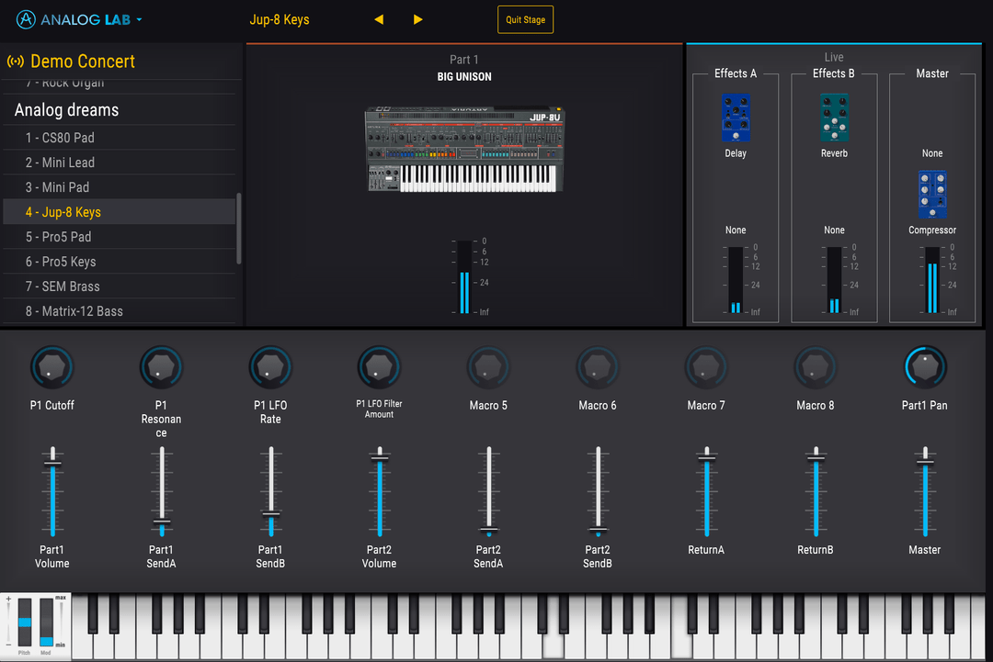993x662 pixels.
Task: Click the Macro 6 knob
Action: 598,366
